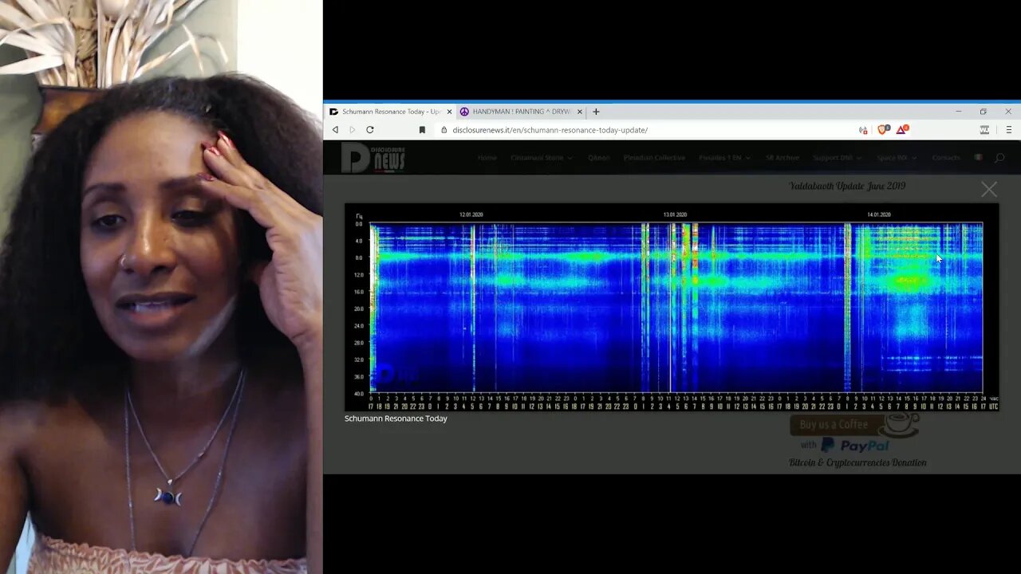Viewport: 1021px width, 574px height.
Task: Click the 14.01.2020 date label
Action: (x=879, y=214)
